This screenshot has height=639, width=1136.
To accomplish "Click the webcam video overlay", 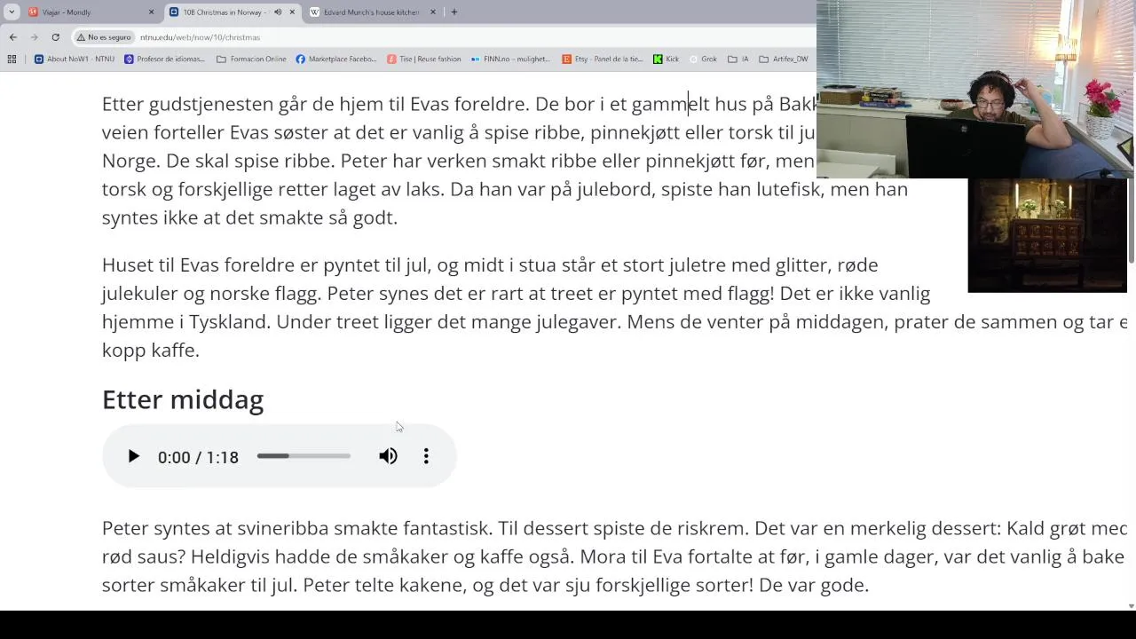I will click(x=975, y=89).
